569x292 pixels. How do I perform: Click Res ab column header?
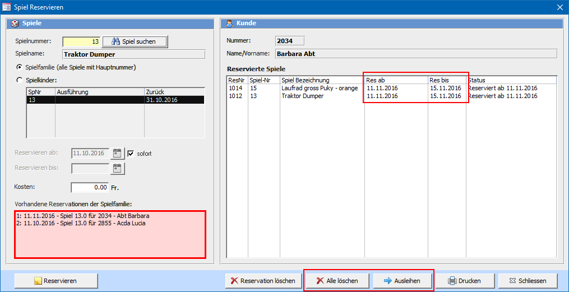[x=396, y=80]
